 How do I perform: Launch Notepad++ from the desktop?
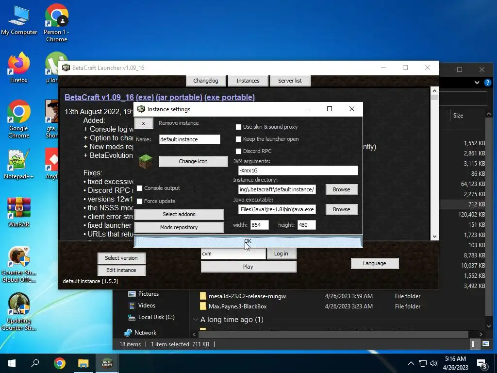tap(19, 164)
